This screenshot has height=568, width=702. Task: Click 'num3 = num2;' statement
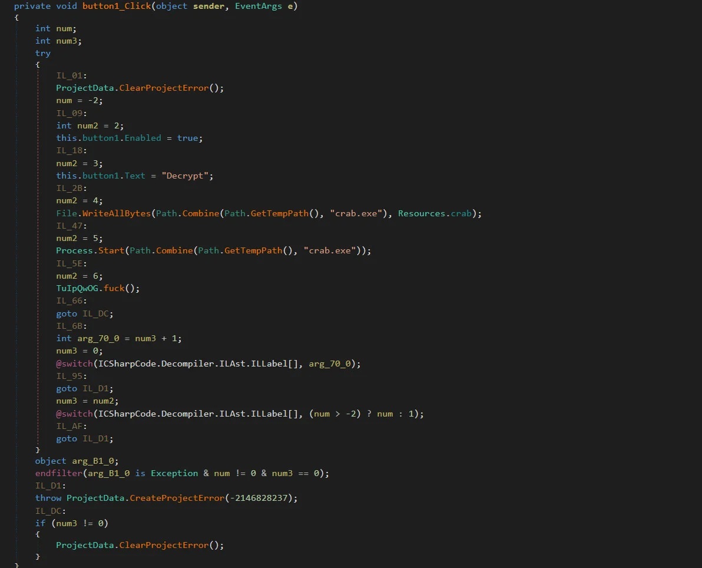[x=87, y=401]
